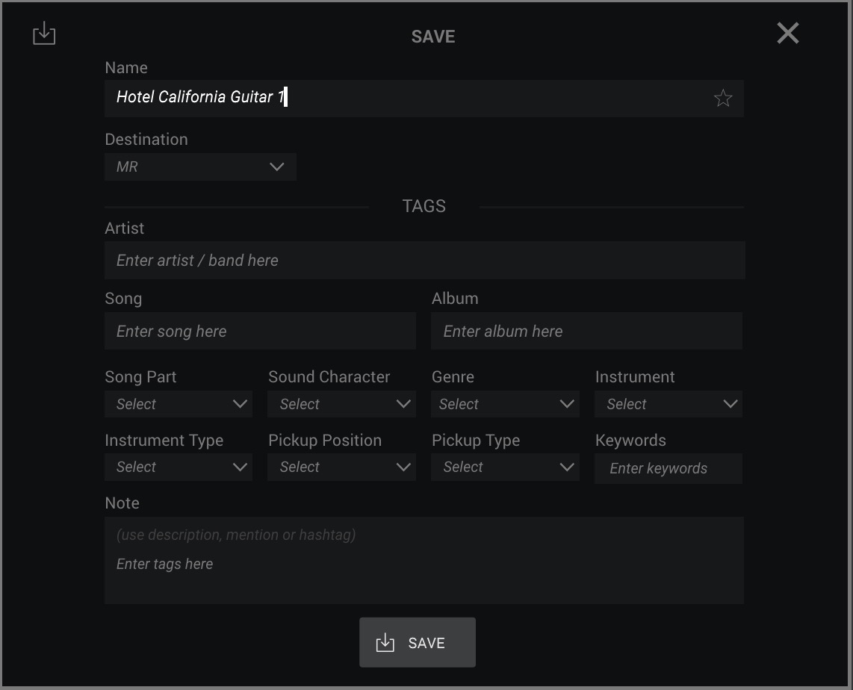Open the Pickup Type dropdown
This screenshot has width=853, height=690.
(505, 467)
